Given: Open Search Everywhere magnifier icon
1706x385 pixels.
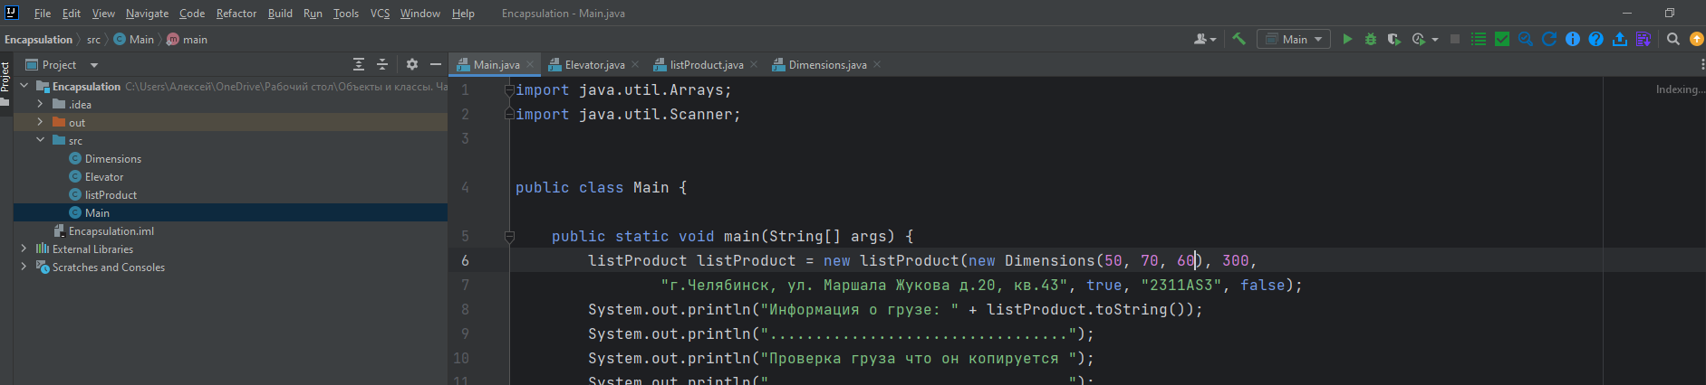Looking at the screenshot, I should [x=1673, y=39].
